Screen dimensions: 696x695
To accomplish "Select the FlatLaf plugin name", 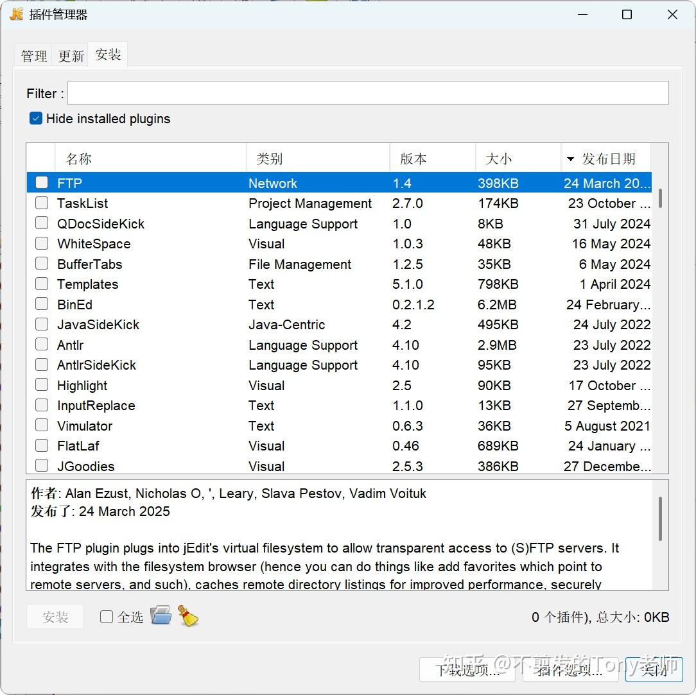I will point(78,445).
